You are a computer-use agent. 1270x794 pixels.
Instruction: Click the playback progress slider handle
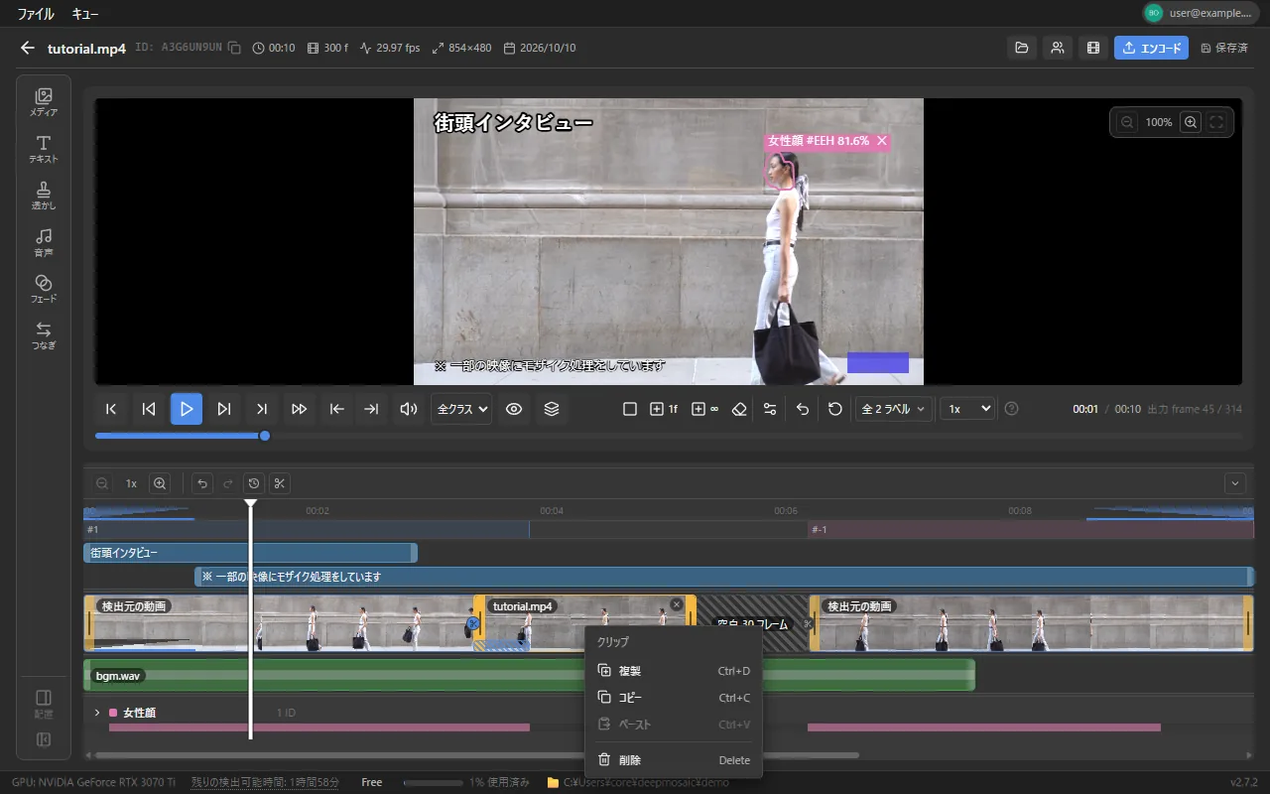[265, 436]
